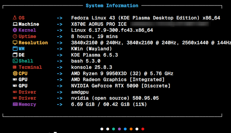
Task: Click the purple gear icon beside Kernel
Action: [x=15, y=30]
